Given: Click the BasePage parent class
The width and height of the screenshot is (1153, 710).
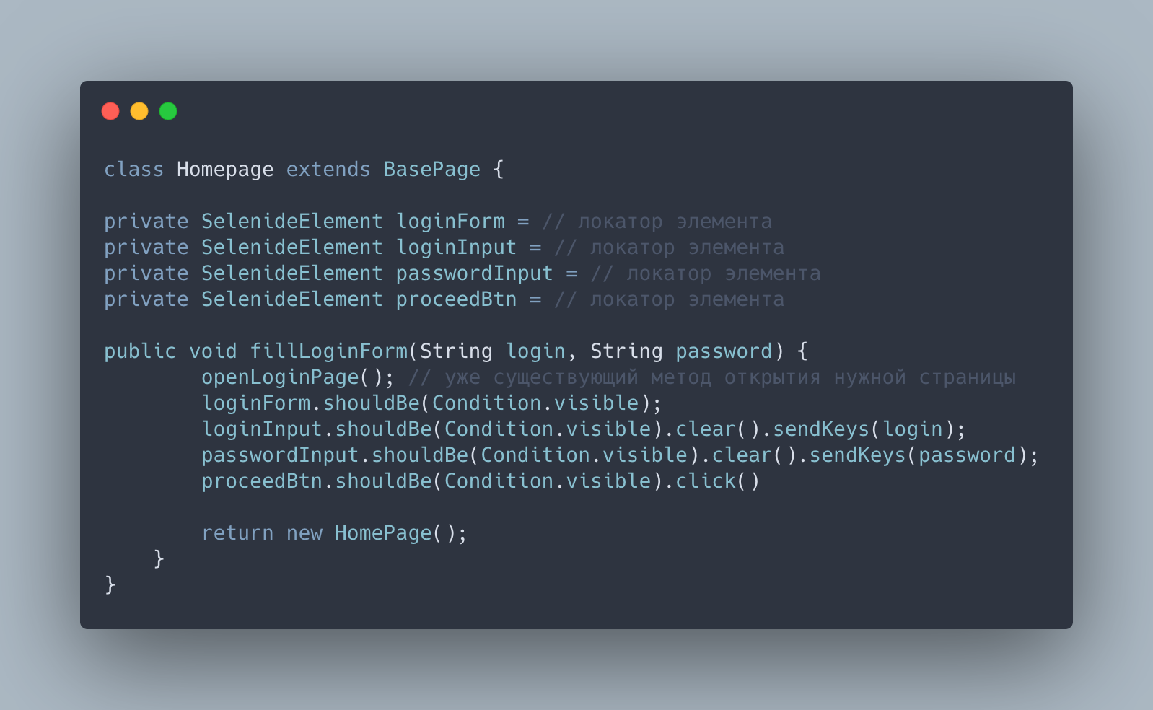Looking at the screenshot, I should 431,170.
